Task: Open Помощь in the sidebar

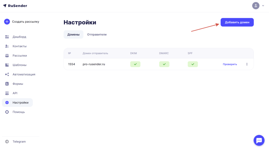Action: (x=19, y=112)
